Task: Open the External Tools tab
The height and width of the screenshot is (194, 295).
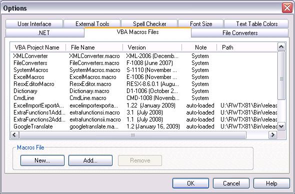Action: (x=92, y=24)
